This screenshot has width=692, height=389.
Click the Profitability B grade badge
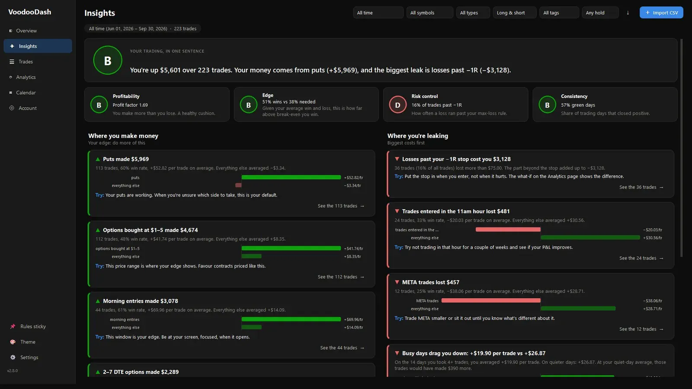[99, 105]
